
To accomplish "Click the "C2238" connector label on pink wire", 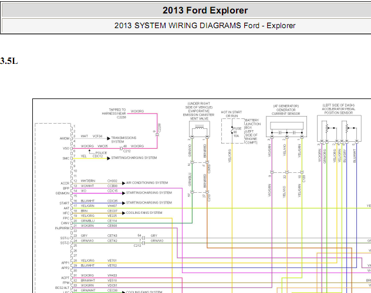I will coord(159,128).
